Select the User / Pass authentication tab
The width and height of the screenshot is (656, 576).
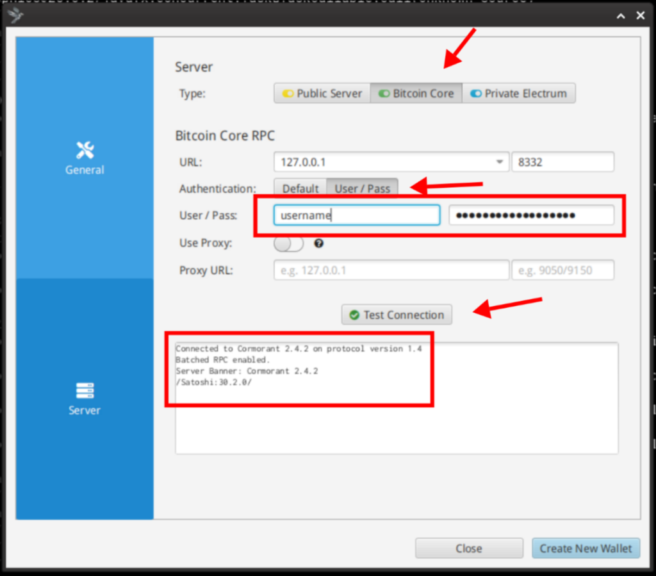pyautogui.click(x=363, y=188)
